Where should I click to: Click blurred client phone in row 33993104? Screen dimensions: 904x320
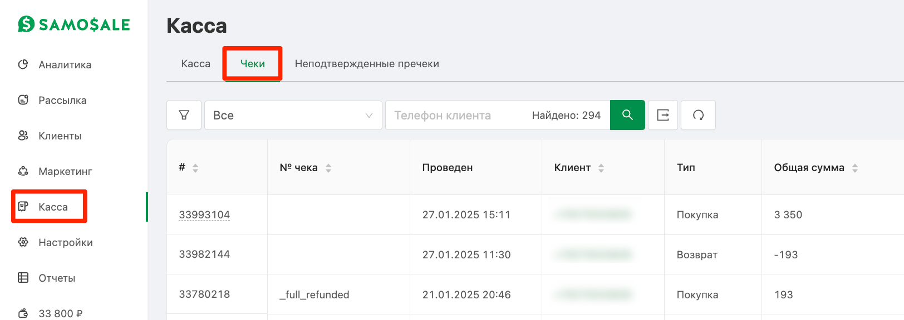pos(593,214)
